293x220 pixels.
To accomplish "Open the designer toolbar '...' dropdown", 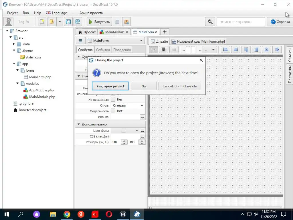I will tap(210, 50).
